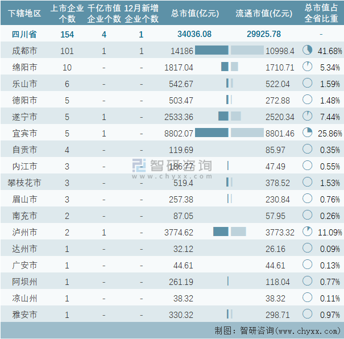Select the 下辖地区 column header
344x339 pixels.
click(26, 13)
